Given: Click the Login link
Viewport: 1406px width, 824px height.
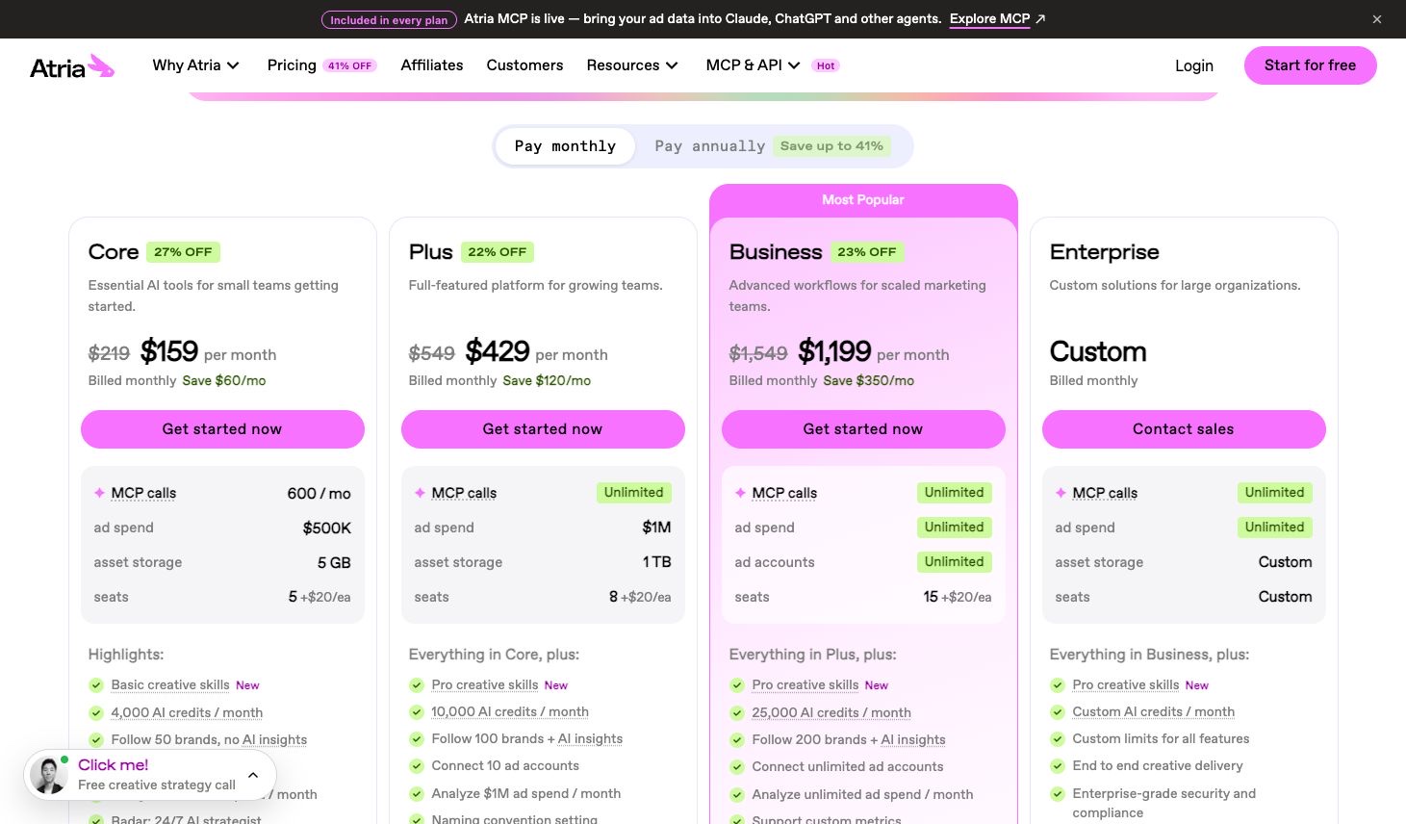Looking at the screenshot, I should tap(1194, 65).
